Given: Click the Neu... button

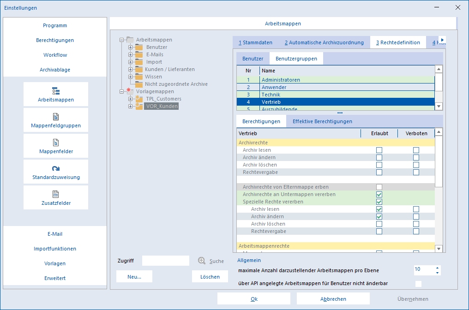Looking at the screenshot, I should click(x=134, y=276).
